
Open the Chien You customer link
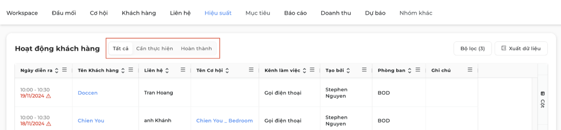tap(91, 121)
